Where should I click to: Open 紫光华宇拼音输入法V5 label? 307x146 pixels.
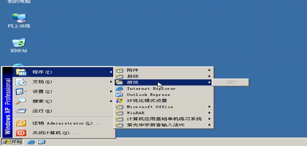click(156, 125)
